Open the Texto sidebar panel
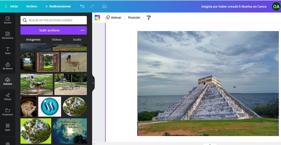281x145 pixels. [x=7, y=50]
